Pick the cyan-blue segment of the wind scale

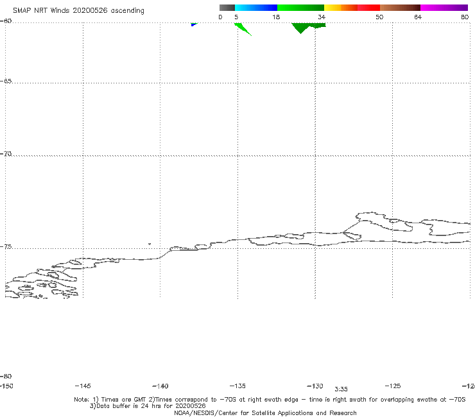point(256,8)
